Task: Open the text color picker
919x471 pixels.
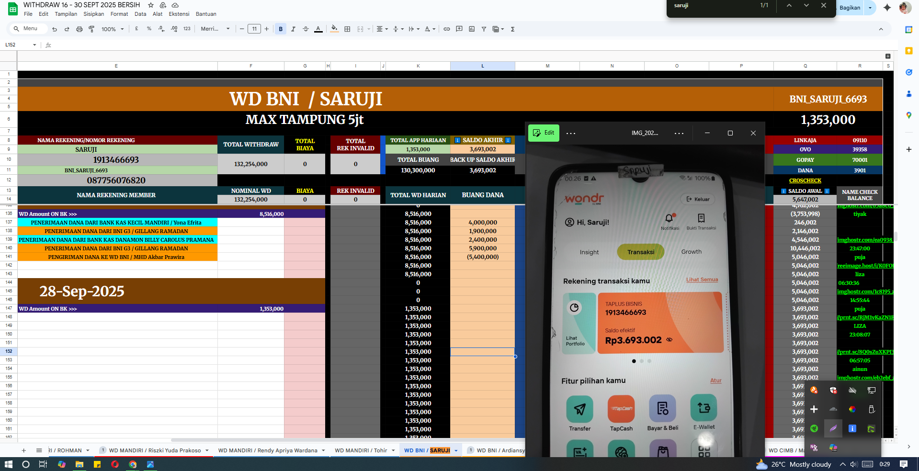Action: coord(318,29)
